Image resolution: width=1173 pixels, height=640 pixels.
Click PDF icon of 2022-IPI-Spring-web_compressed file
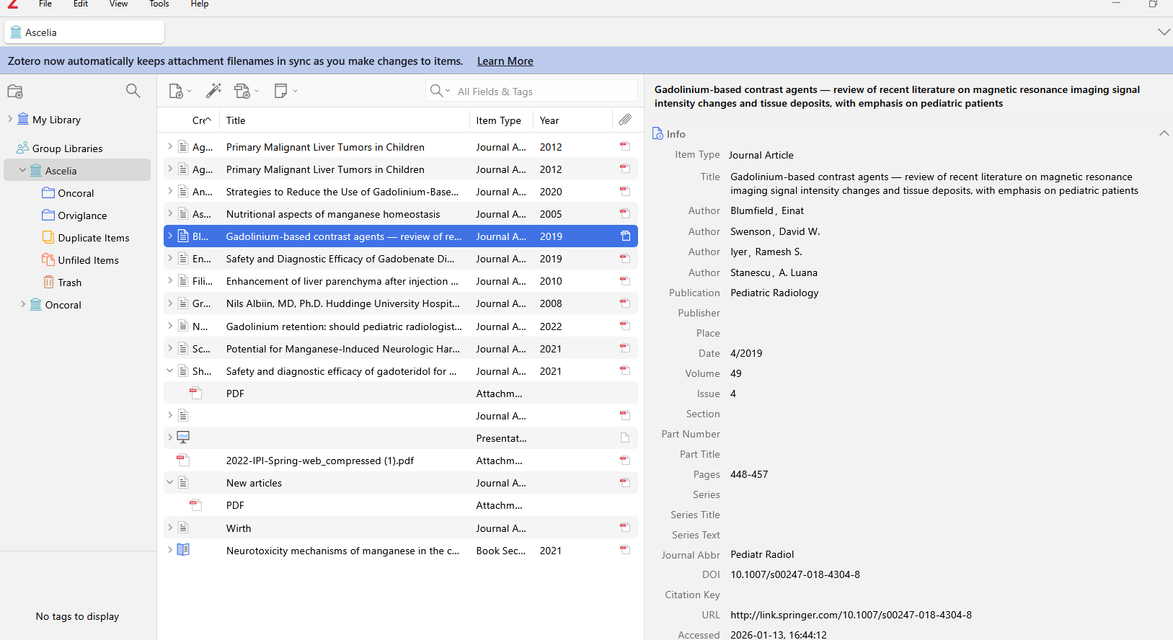click(182, 461)
